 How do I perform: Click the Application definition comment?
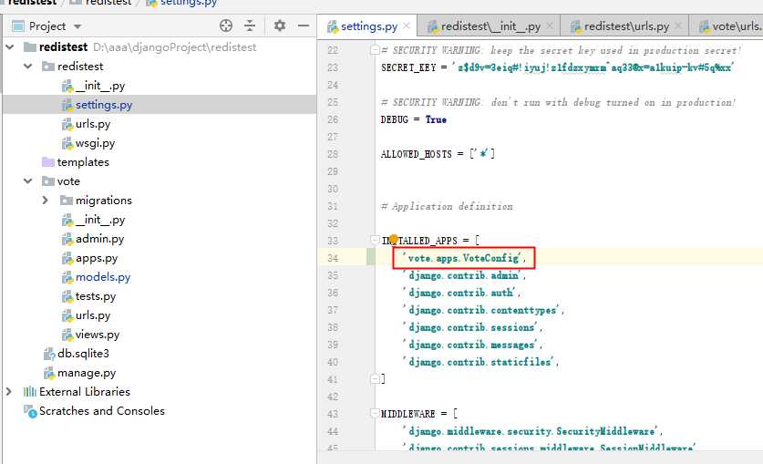tap(447, 206)
